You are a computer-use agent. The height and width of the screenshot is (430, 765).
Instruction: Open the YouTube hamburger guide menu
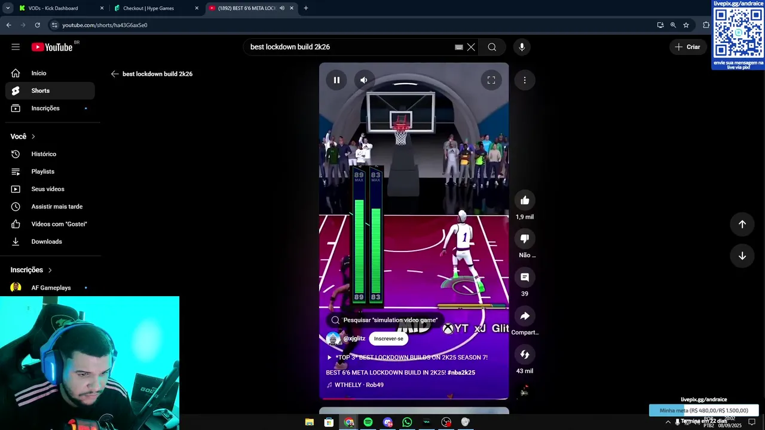pos(16,47)
